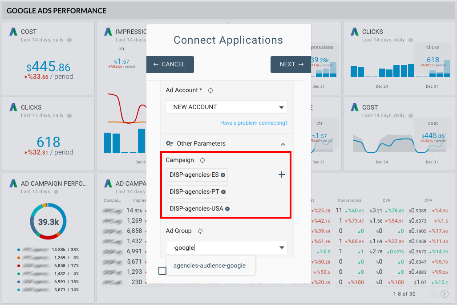Click info icon on top-left COST widget
The height and width of the screenshot is (305, 457).
[x=69, y=40]
